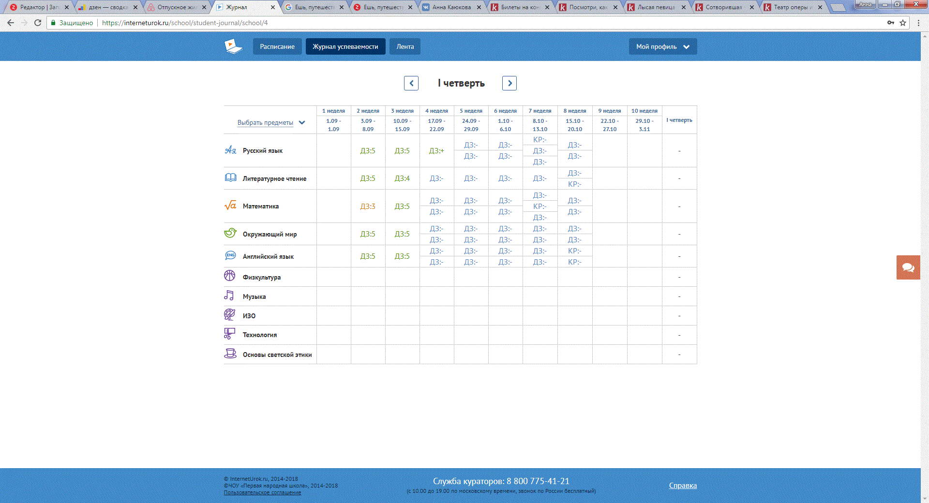Image resolution: width=929 pixels, height=503 pixels.
Task: Click the InternetUrok logo icon
Action: (x=233, y=46)
